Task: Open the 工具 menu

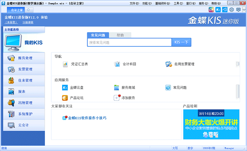Action: [178, 3]
